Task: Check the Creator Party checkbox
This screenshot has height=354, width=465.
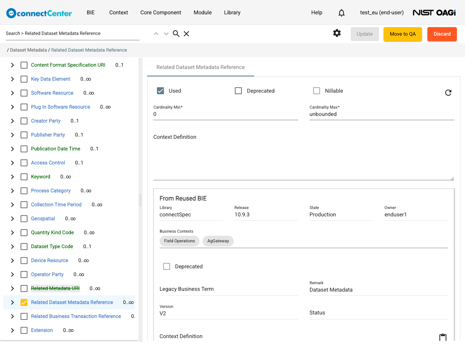Action: tap(24, 121)
